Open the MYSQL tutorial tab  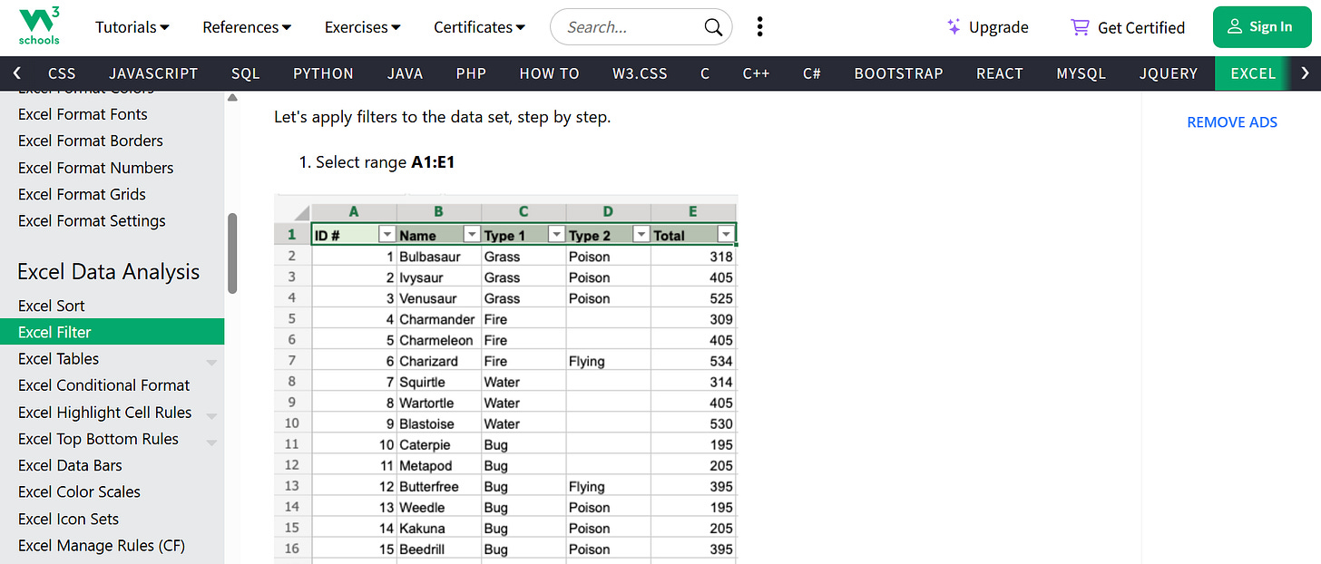[x=1081, y=73]
